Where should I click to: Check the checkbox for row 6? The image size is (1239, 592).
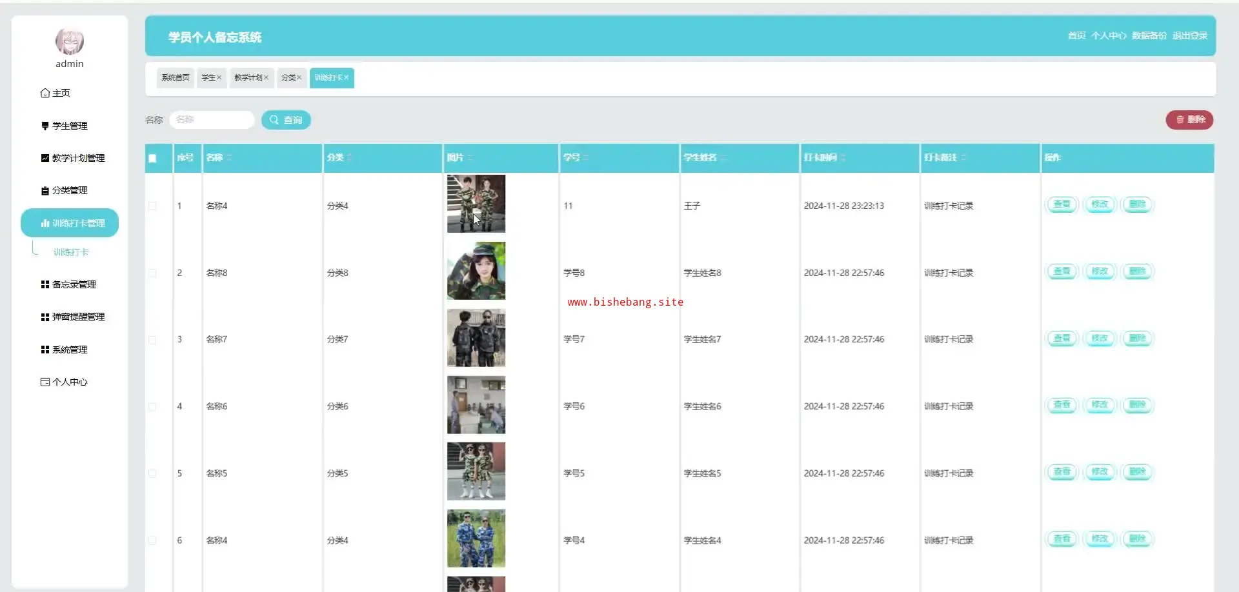click(x=152, y=540)
